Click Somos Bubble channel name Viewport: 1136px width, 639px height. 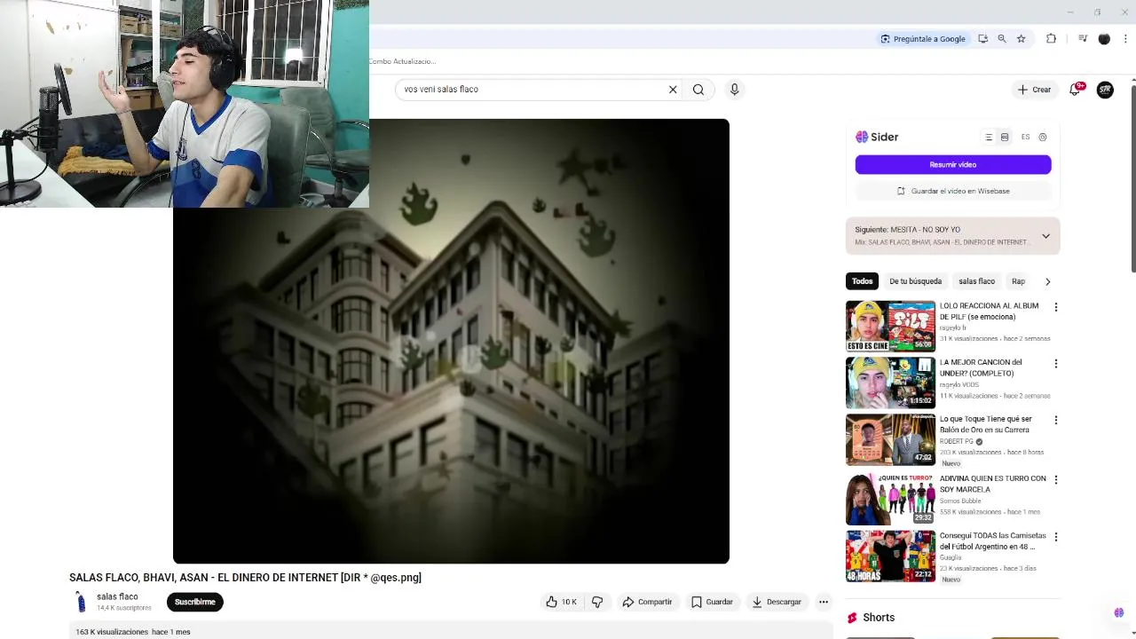(960, 501)
